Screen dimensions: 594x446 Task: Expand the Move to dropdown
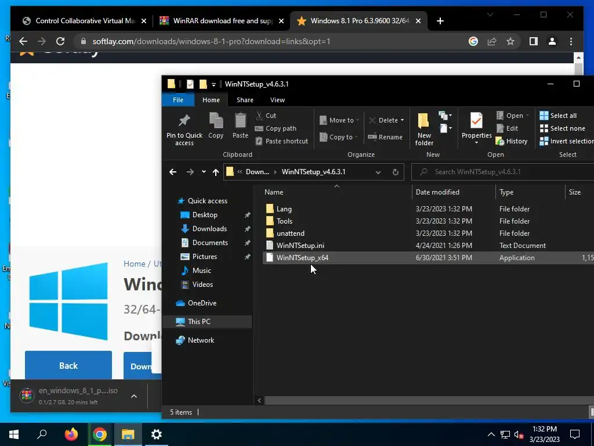[358, 120]
